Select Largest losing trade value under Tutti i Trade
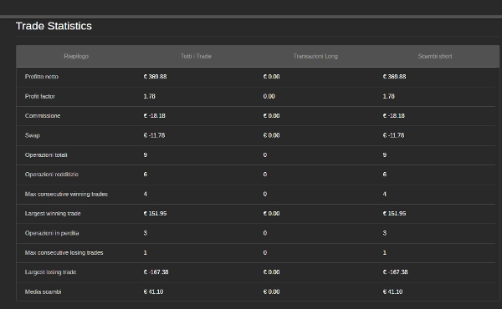The height and width of the screenshot is (309, 502). point(156,272)
